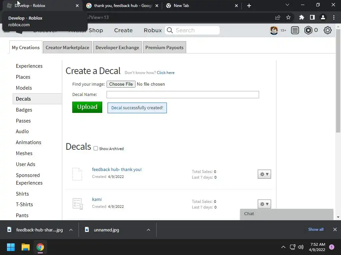Screen dimensions: 341x255
Task: Open the Chat panel header
Action: click(x=287, y=214)
